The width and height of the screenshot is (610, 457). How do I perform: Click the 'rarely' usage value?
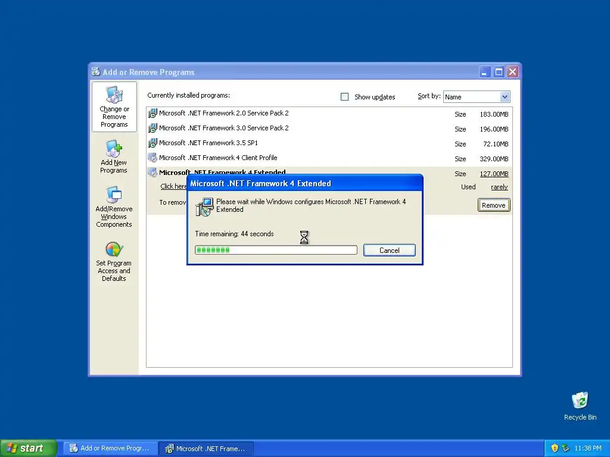(499, 187)
